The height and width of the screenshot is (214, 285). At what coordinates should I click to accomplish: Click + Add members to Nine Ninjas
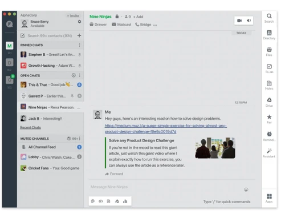coord(138,17)
